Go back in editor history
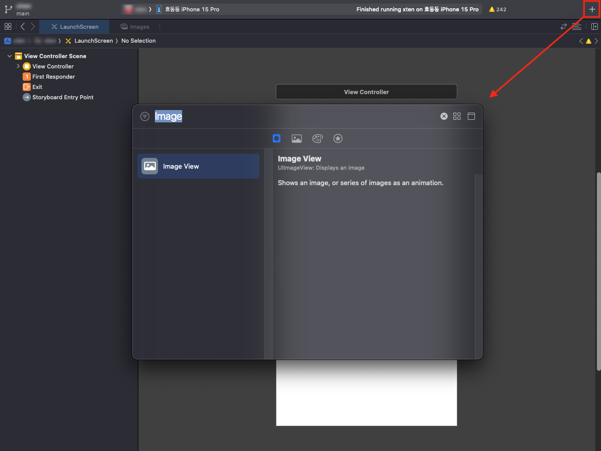This screenshot has width=601, height=451. point(23,26)
